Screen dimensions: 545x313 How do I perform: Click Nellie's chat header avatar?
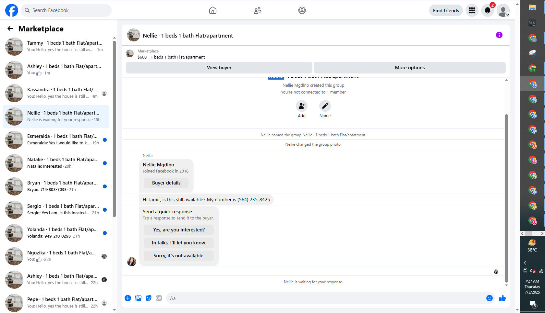(x=133, y=35)
